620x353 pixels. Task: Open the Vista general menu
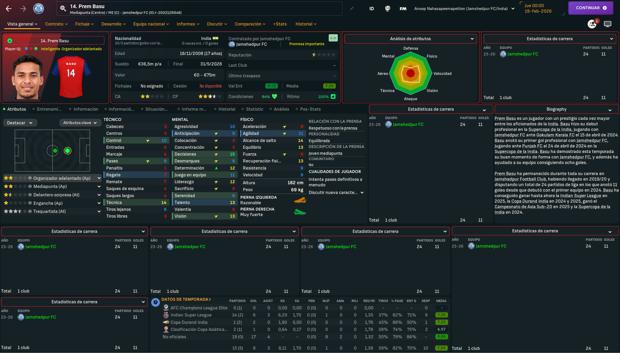22,24
